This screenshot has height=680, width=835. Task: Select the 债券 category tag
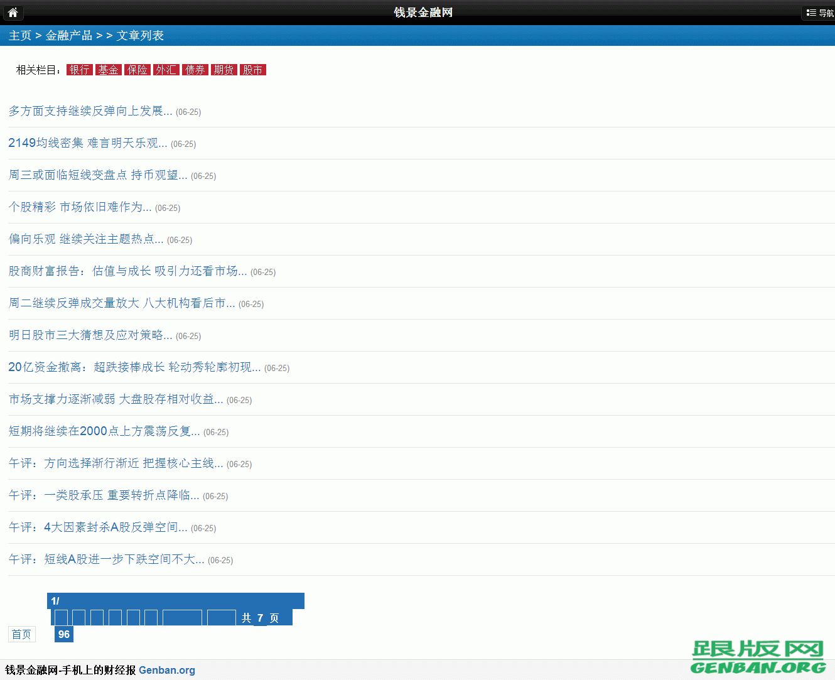point(195,70)
